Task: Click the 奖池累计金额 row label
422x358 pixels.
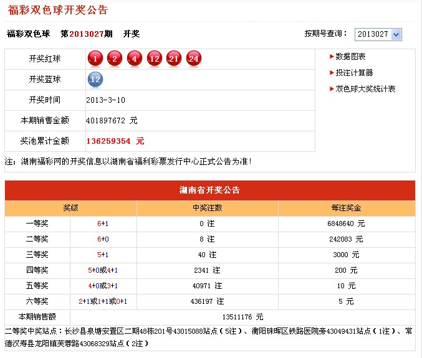Action: pyautogui.click(x=45, y=141)
